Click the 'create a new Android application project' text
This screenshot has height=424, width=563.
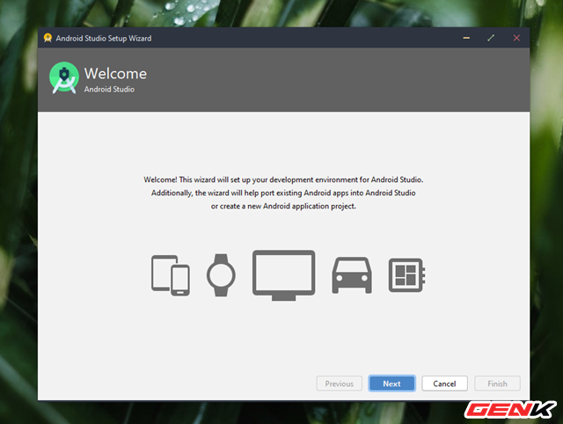click(283, 207)
